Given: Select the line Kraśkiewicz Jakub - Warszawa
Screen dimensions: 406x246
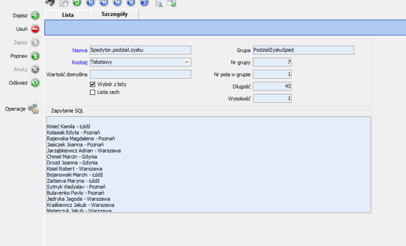Looking at the screenshot, I should coord(81,205).
